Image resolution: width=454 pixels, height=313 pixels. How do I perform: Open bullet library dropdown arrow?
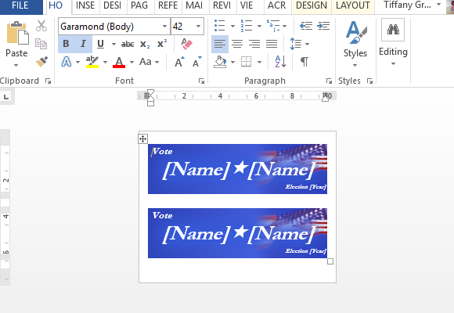232,27
